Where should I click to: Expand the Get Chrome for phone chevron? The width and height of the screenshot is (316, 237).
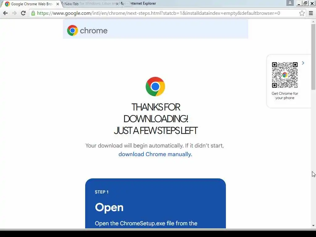pos(303,63)
